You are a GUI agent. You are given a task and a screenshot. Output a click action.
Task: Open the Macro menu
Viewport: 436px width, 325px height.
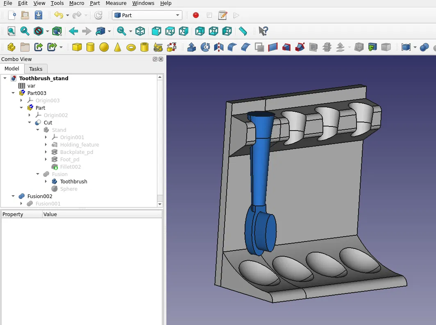(77, 3)
